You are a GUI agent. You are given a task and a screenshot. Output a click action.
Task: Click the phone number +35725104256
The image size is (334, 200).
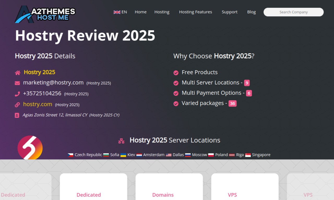[42, 93]
